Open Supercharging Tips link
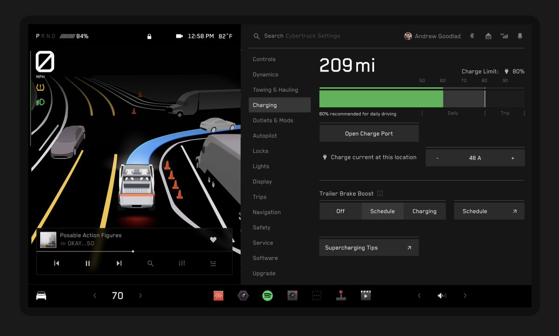Screen dimensions: 559x336 [x=369, y=248]
